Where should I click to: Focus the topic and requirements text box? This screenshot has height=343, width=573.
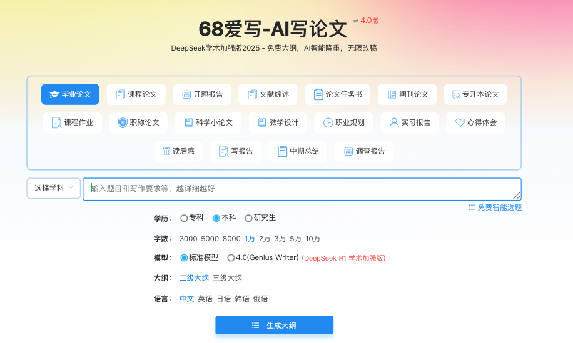(302, 189)
